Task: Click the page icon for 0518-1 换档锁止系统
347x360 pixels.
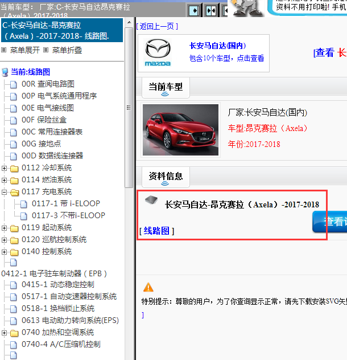Action: (14, 309)
